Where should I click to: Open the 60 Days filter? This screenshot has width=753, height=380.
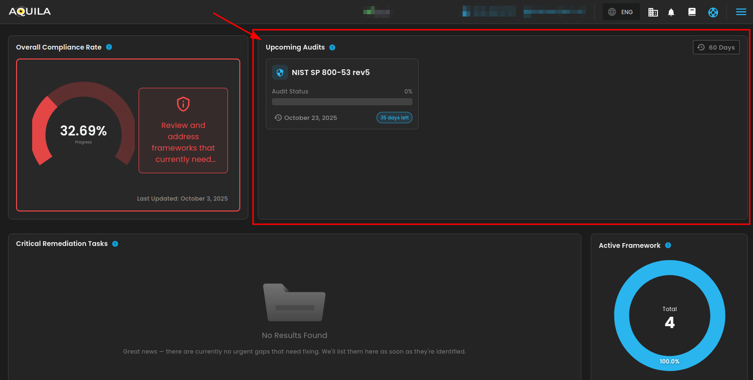tap(716, 47)
